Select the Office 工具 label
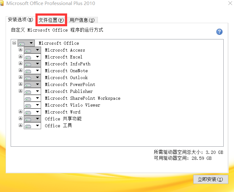Screen dimensions: 234x192 pyautogui.click(x=58, y=126)
